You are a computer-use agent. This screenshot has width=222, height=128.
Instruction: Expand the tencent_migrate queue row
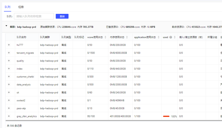(9, 53)
